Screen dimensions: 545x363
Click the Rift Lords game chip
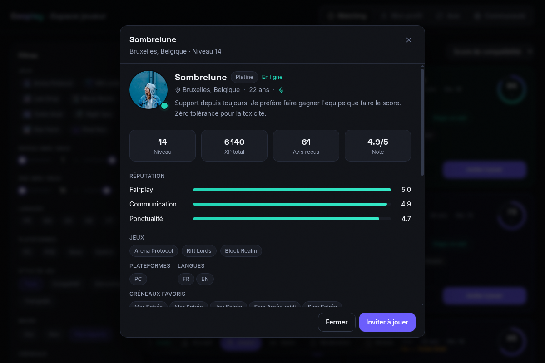click(x=199, y=251)
